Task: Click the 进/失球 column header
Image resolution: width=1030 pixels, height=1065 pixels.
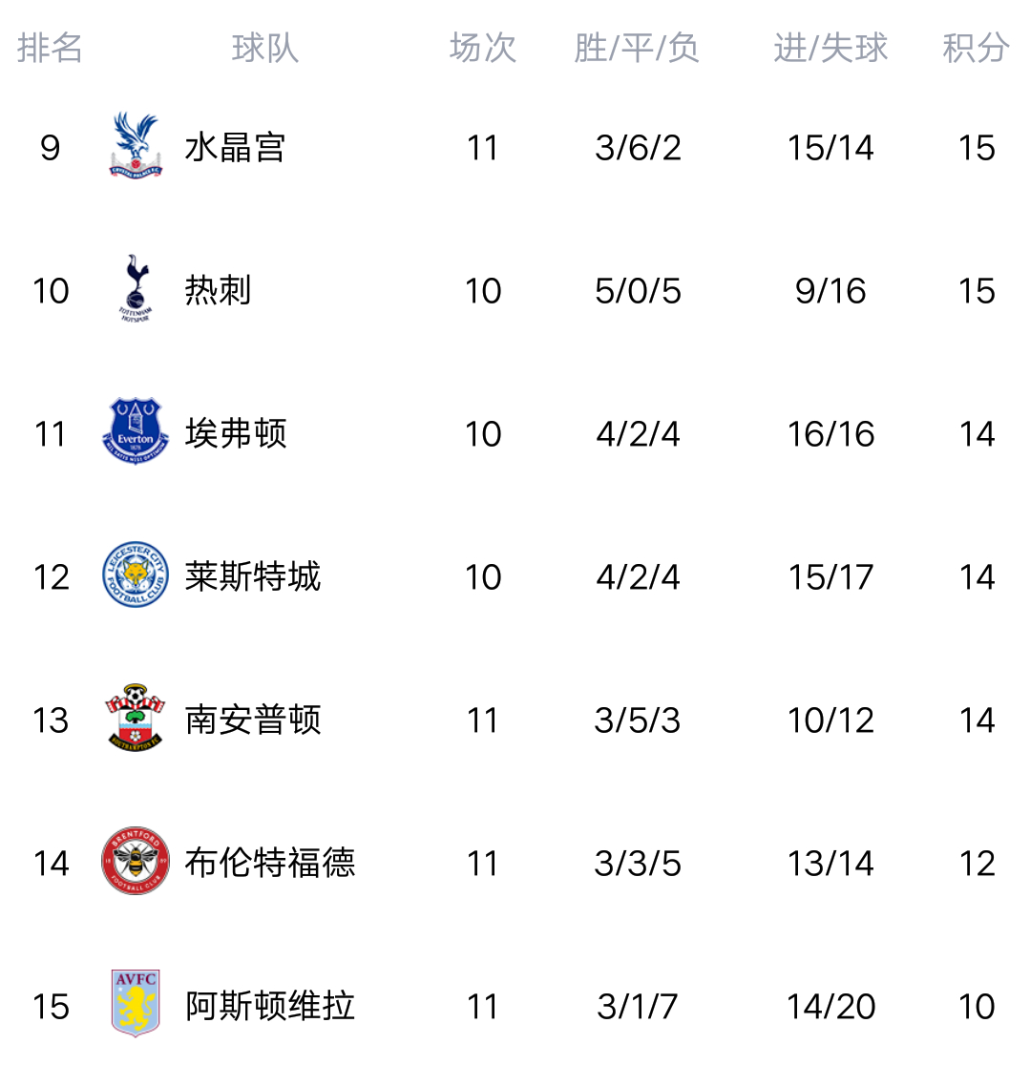Action: click(x=830, y=48)
